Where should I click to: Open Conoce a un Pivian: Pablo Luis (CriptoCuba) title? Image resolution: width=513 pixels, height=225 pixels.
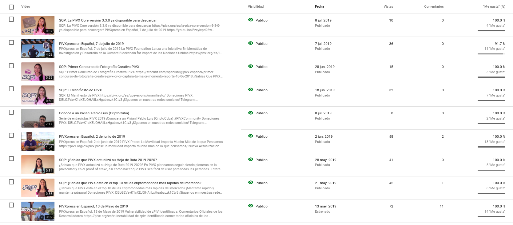94,113
